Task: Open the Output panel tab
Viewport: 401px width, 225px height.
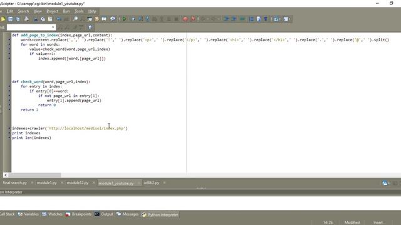Action: (104, 214)
